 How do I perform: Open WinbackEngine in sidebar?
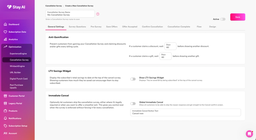17,66
